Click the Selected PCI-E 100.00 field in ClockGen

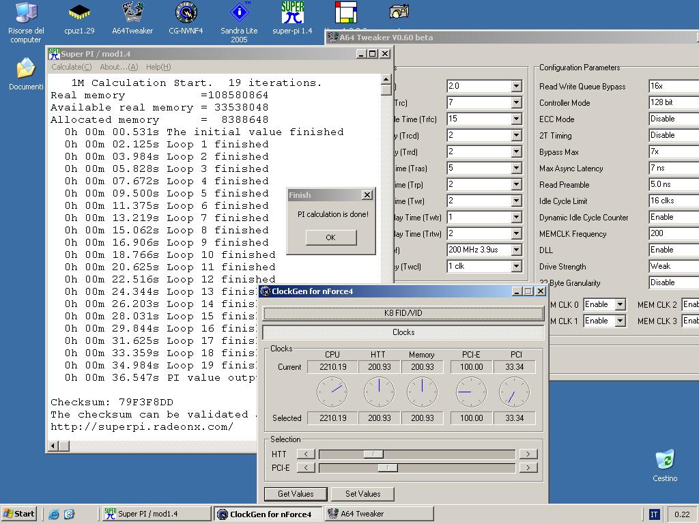click(x=471, y=418)
